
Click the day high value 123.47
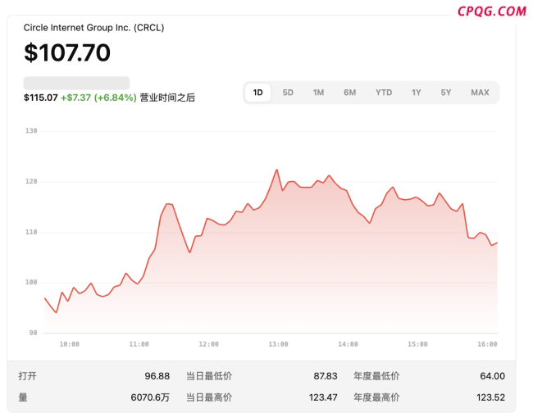323,397
